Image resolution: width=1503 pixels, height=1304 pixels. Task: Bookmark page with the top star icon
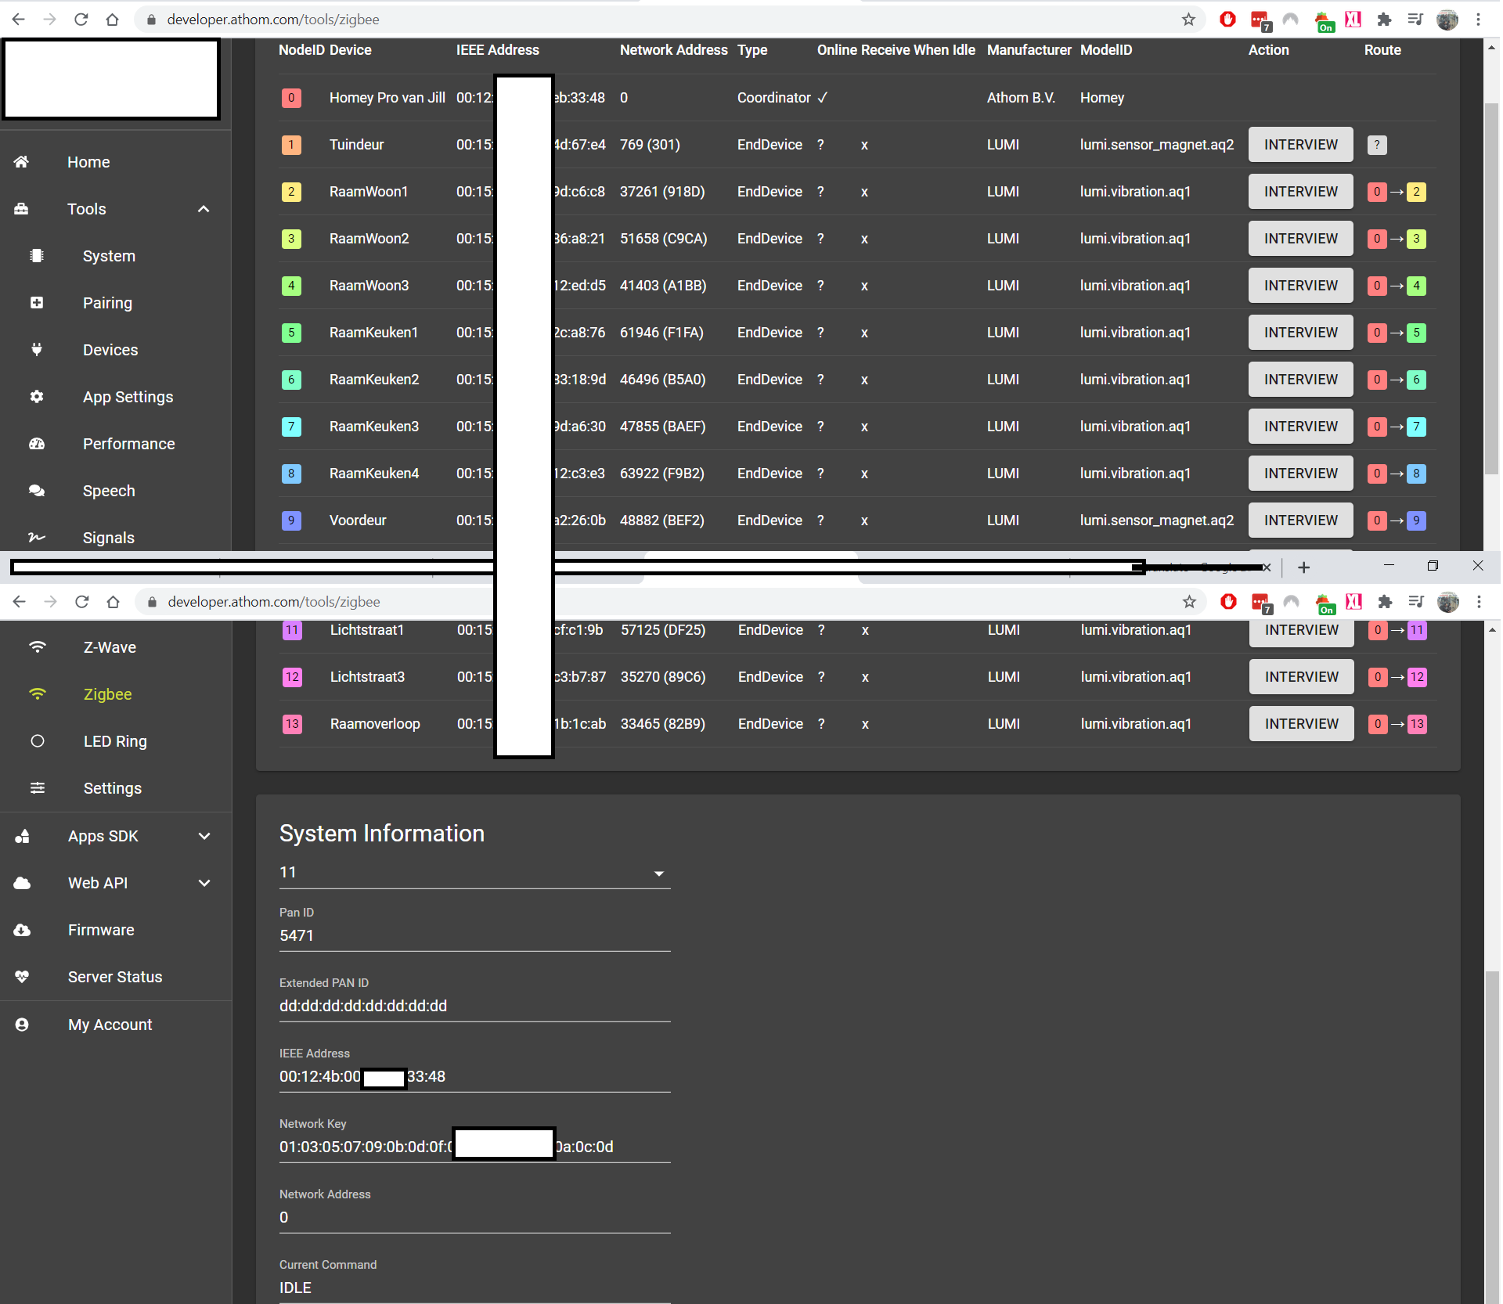[x=1188, y=20]
